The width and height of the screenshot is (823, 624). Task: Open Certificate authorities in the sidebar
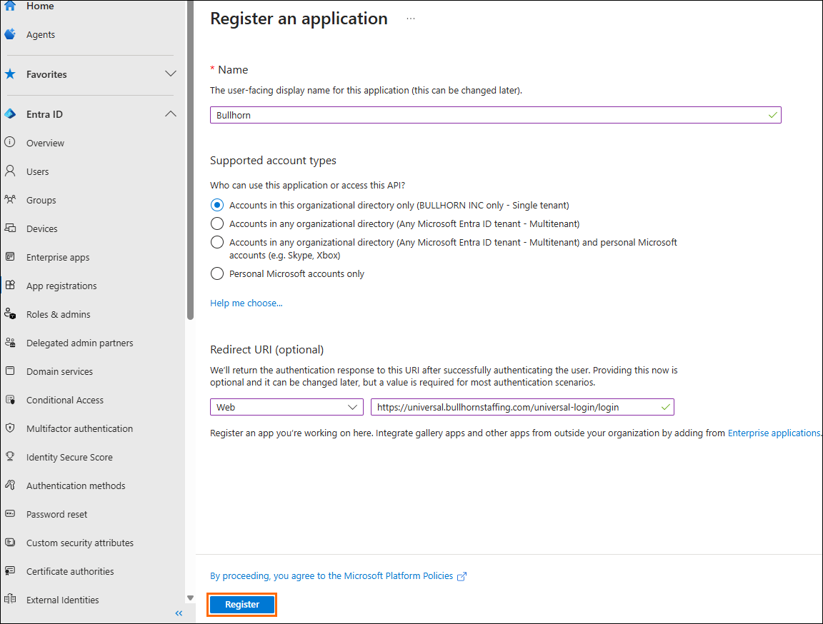tap(70, 572)
